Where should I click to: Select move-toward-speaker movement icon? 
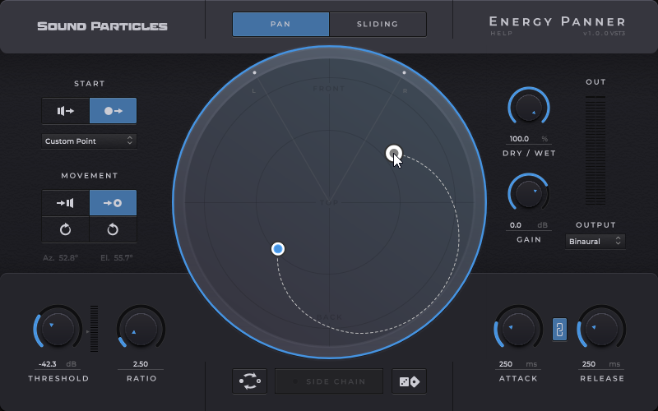tap(66, 203)
